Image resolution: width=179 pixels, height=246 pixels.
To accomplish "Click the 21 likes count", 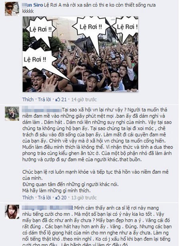I will (x=64, y=99).
